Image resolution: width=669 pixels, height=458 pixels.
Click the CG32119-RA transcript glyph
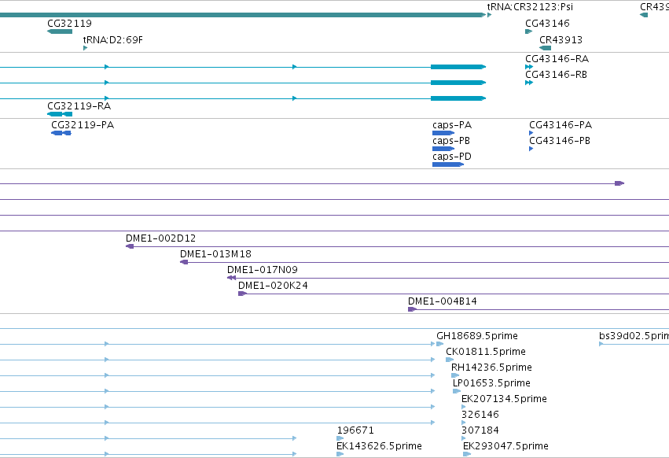click(60, 114)
